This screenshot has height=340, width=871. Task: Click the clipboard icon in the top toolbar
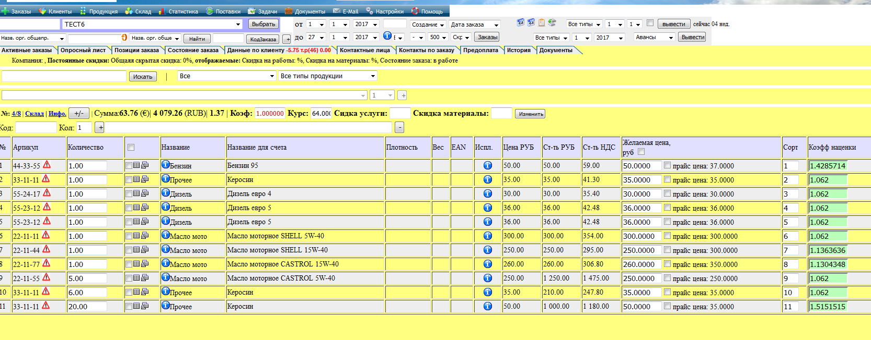(x=542, y=23)
